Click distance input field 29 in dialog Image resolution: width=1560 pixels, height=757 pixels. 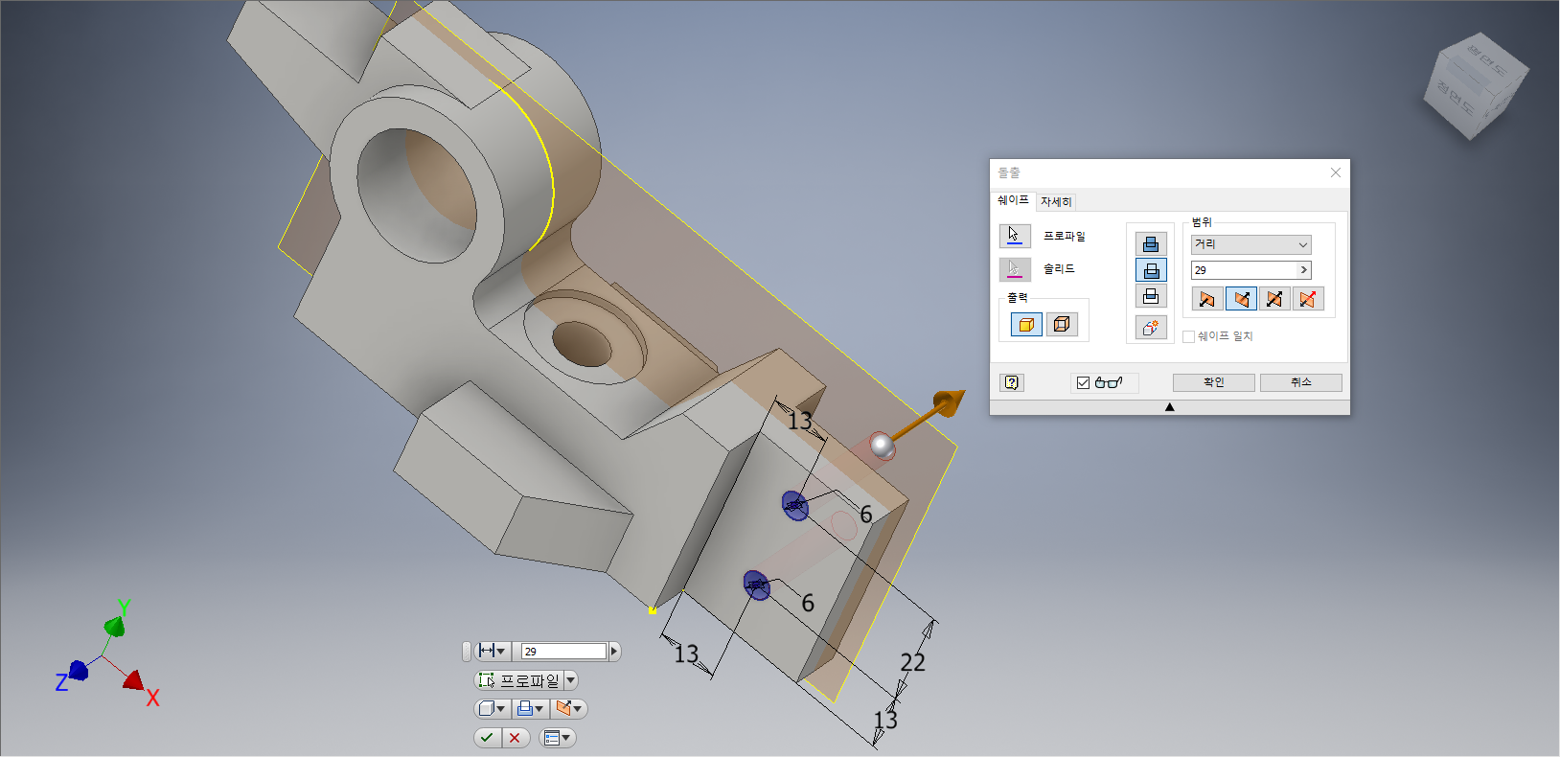click(x=1243, y=270)
